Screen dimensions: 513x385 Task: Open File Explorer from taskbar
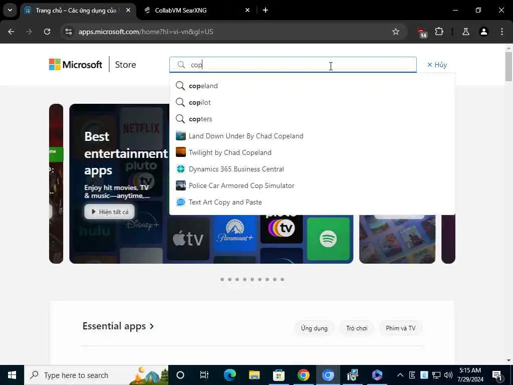254,375
